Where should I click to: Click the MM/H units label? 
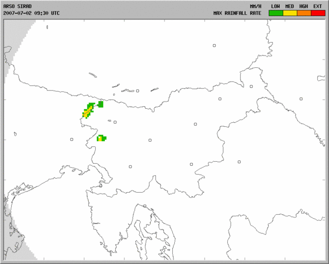(x=255, y=6)
